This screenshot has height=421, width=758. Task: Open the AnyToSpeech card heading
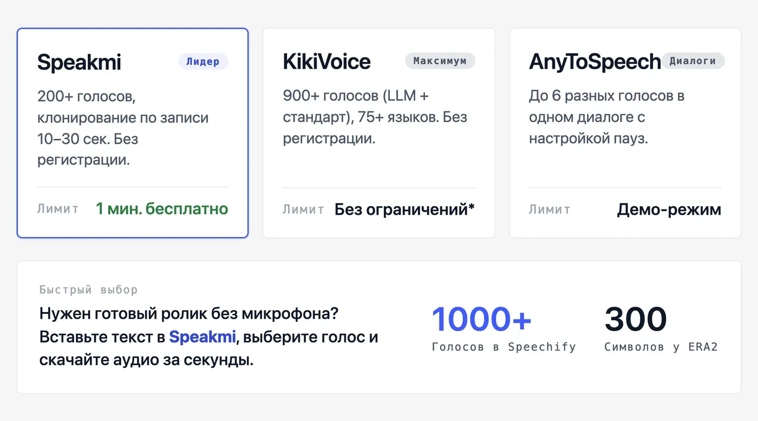[x=595, y=62]
